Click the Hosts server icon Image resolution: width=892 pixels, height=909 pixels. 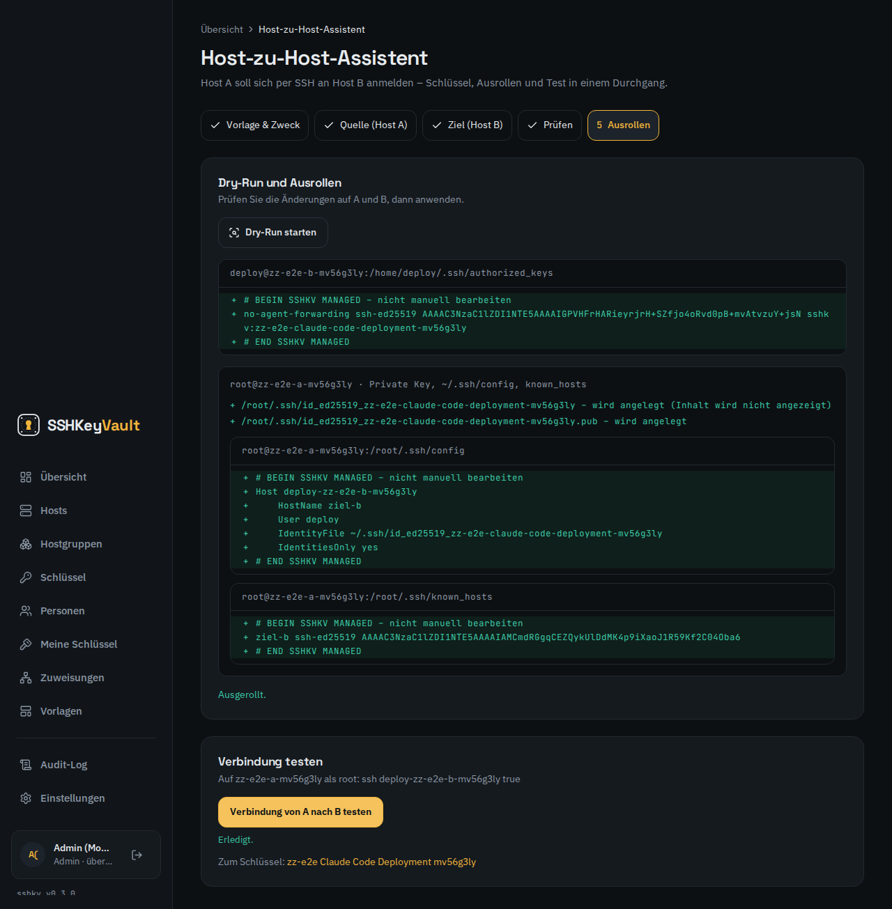tap(26, 511)
